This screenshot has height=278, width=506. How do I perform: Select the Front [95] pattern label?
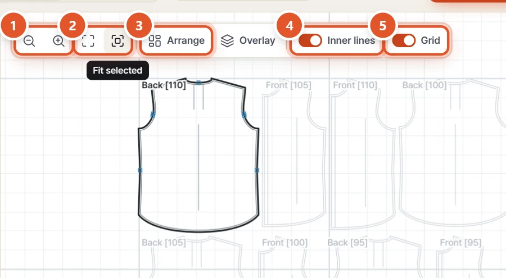pyautogui.click(x=460, y=243)
